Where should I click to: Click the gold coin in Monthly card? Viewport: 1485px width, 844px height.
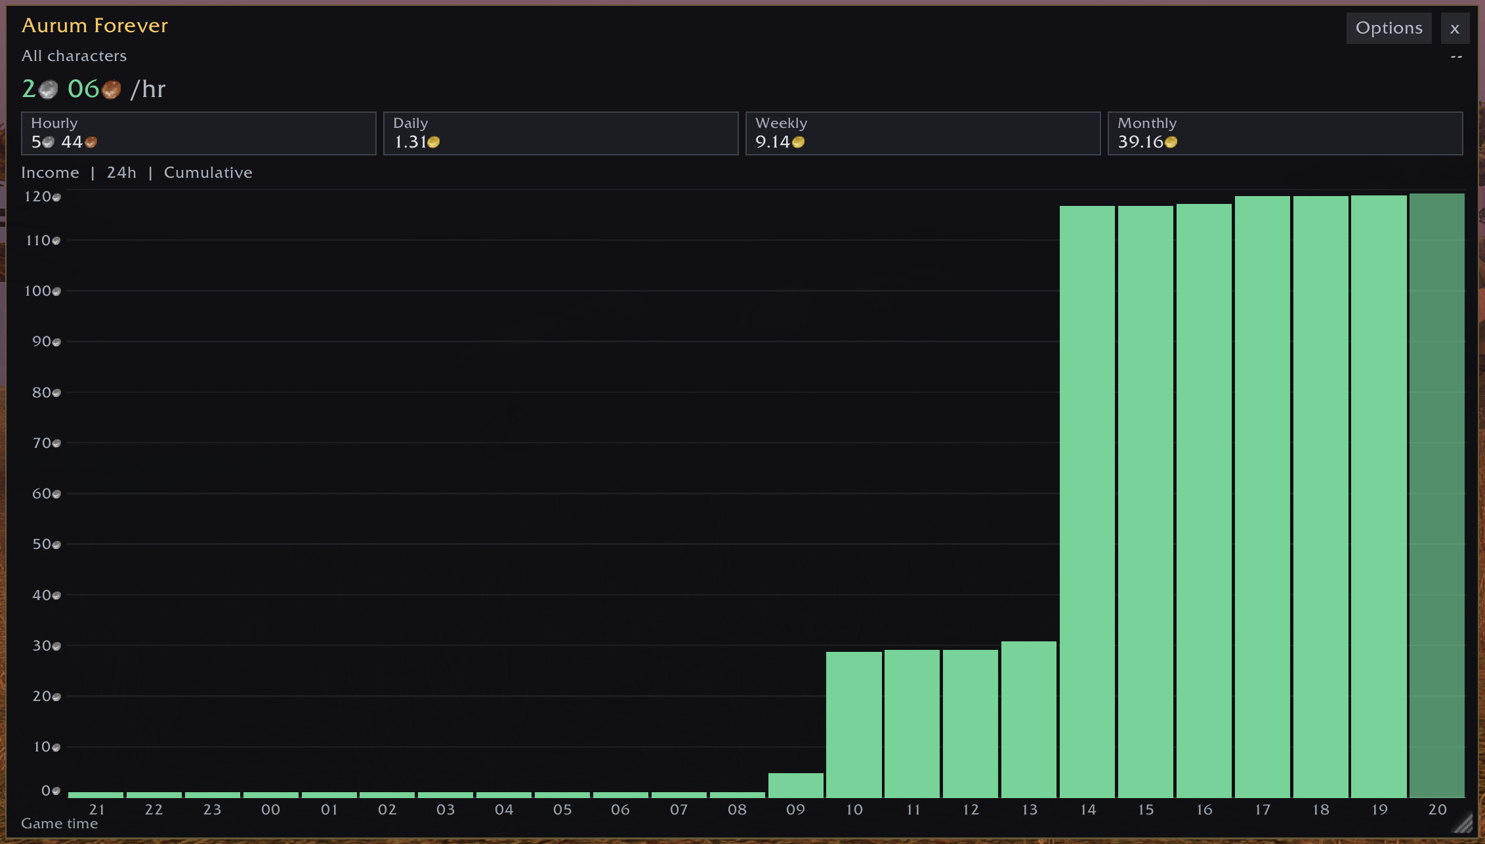point(1171,142)
